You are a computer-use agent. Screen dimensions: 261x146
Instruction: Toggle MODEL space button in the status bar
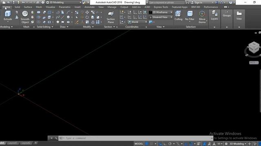tap(139, 144)
